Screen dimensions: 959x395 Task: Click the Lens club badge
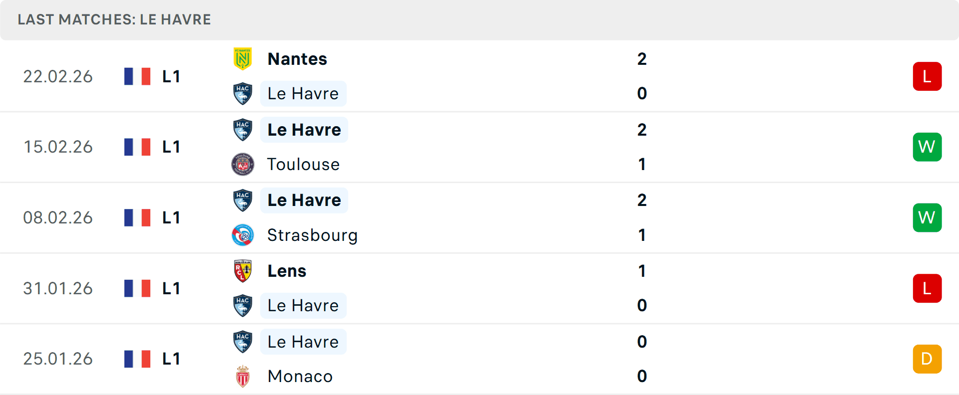243,271
